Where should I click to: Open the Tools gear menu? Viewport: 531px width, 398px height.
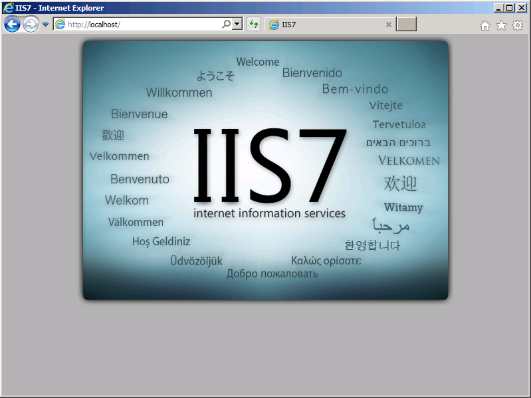pos(518,25)
